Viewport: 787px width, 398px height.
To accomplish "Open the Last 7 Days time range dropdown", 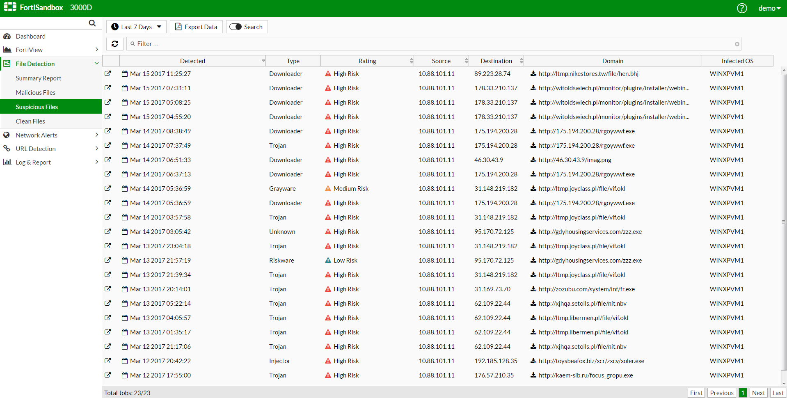I will [x=137, y=27].
